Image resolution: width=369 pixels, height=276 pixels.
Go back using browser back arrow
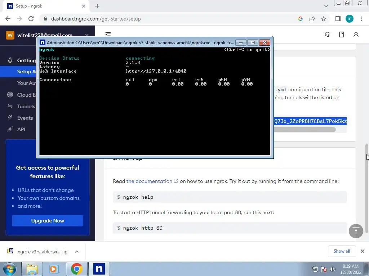pyautogui.click(x=8, y=19)
